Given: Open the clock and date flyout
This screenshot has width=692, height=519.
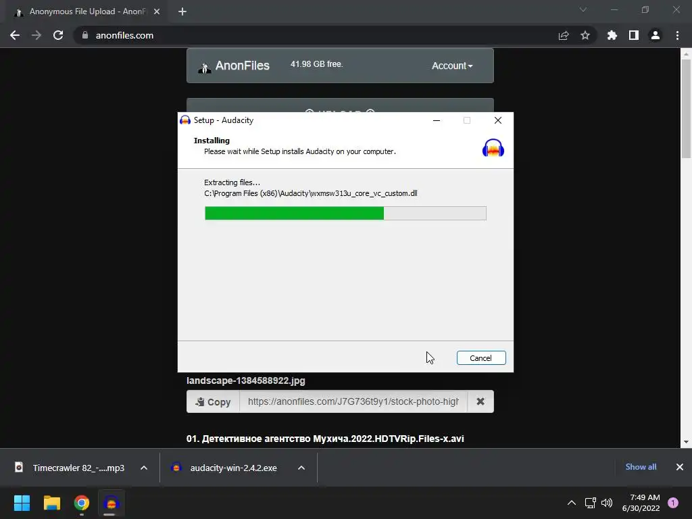Looking at the screenshot, I should tap(641, 503).
